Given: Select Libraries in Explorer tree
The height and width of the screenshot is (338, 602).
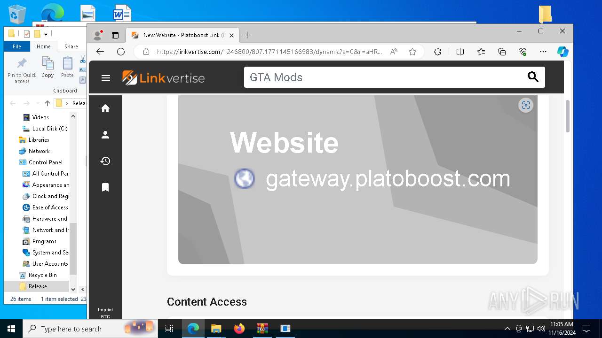Looking at the screenshot, I should [x=39, y=140].
